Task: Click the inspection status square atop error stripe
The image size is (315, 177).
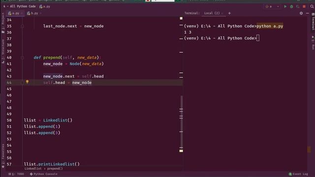Action: pyautogui.click(x=181, y=18)
